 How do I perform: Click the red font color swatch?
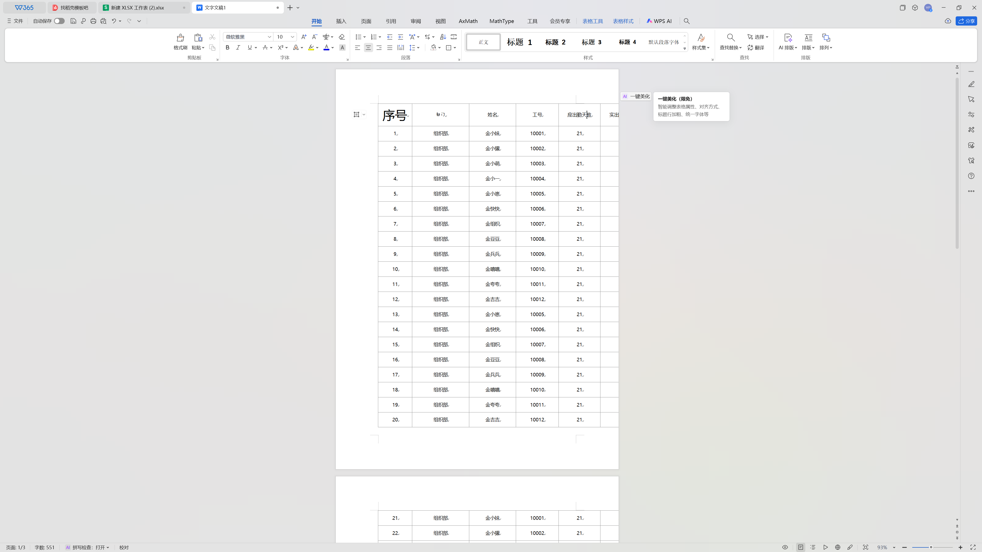326,48
